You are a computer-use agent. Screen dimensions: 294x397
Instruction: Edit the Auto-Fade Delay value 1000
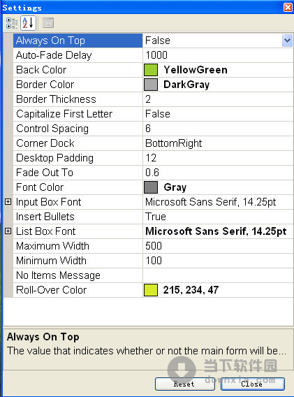[x=218, y=55]
